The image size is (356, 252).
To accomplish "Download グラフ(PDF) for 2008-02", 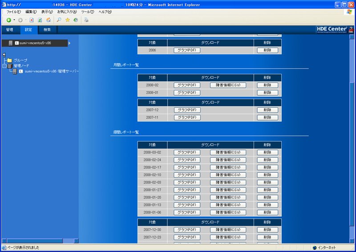I will pos(187,85).
